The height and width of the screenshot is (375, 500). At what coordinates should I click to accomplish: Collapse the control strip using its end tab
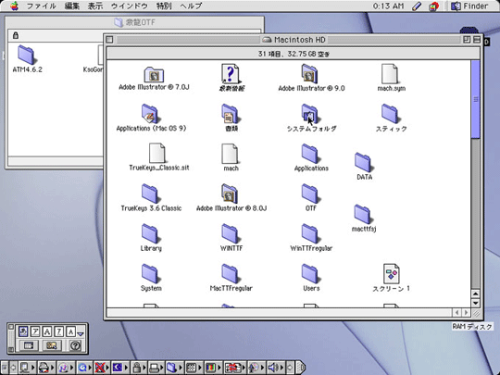coord(301,368)
